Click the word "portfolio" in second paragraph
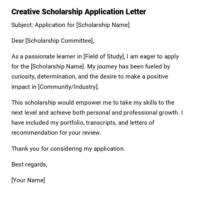 pos(72,123)
